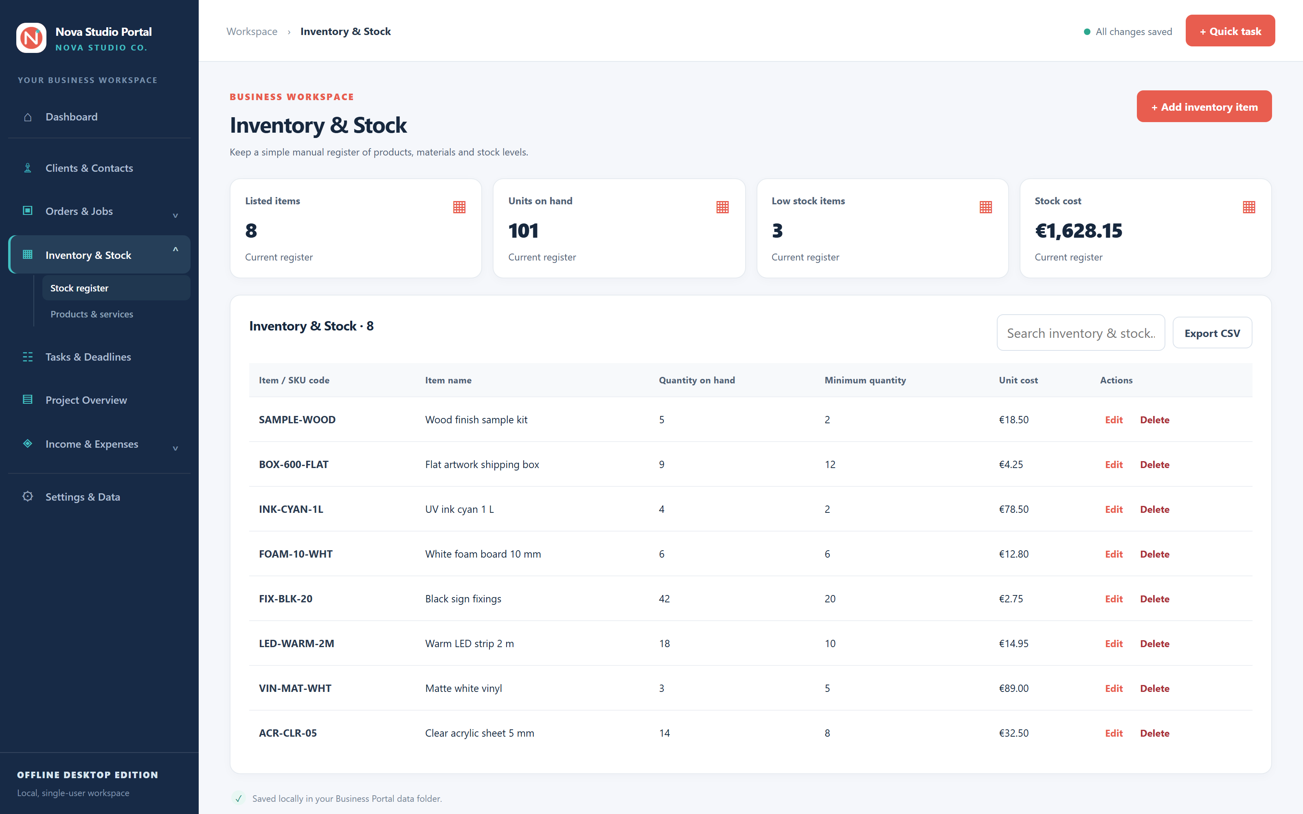Viewport: 1303px width, 814px height.
Task: Edit the SAMPLE-WOOD row
Action: pos(1114,419)
